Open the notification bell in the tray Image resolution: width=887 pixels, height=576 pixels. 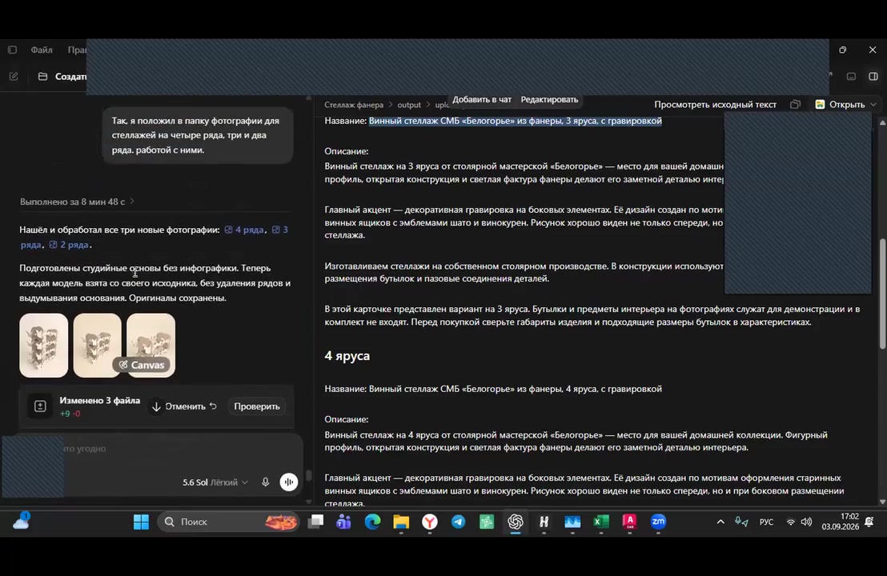click(869, 522)
